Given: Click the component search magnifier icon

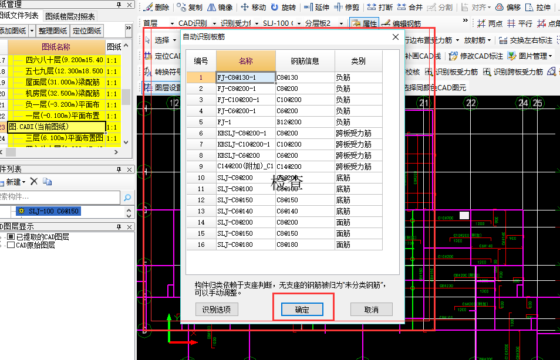Looking at the screenshot, I should (x=127, y=198).
